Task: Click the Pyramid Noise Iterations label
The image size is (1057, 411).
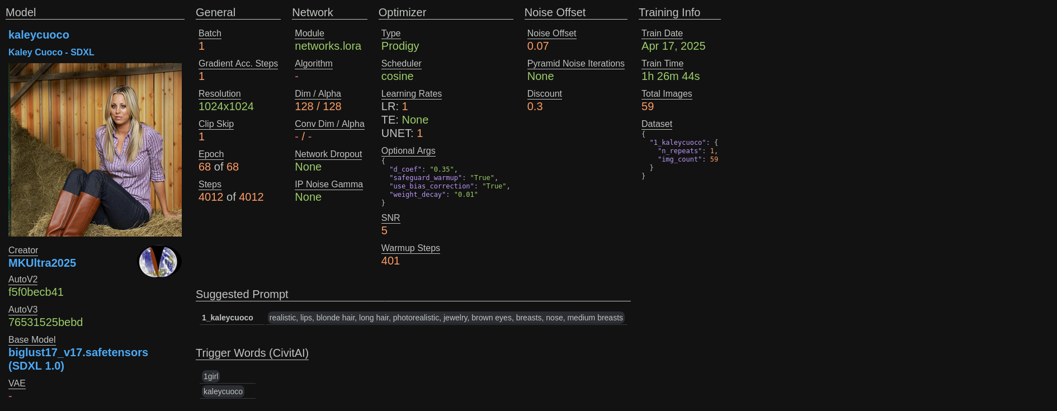Action: [576, 64]
